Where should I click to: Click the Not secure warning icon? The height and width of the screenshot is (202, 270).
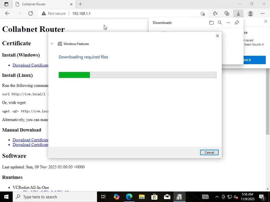[44, 13]
